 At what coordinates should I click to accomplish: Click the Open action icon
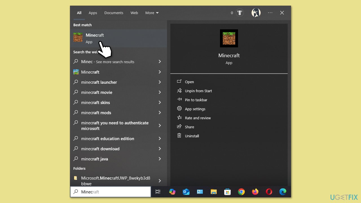[179, 81]
